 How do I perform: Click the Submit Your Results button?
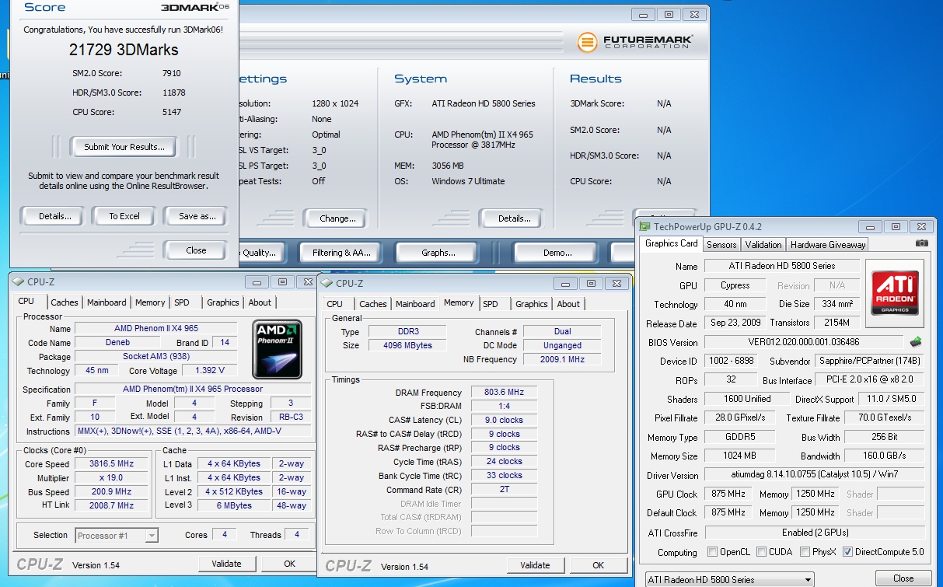click(124, 147)
